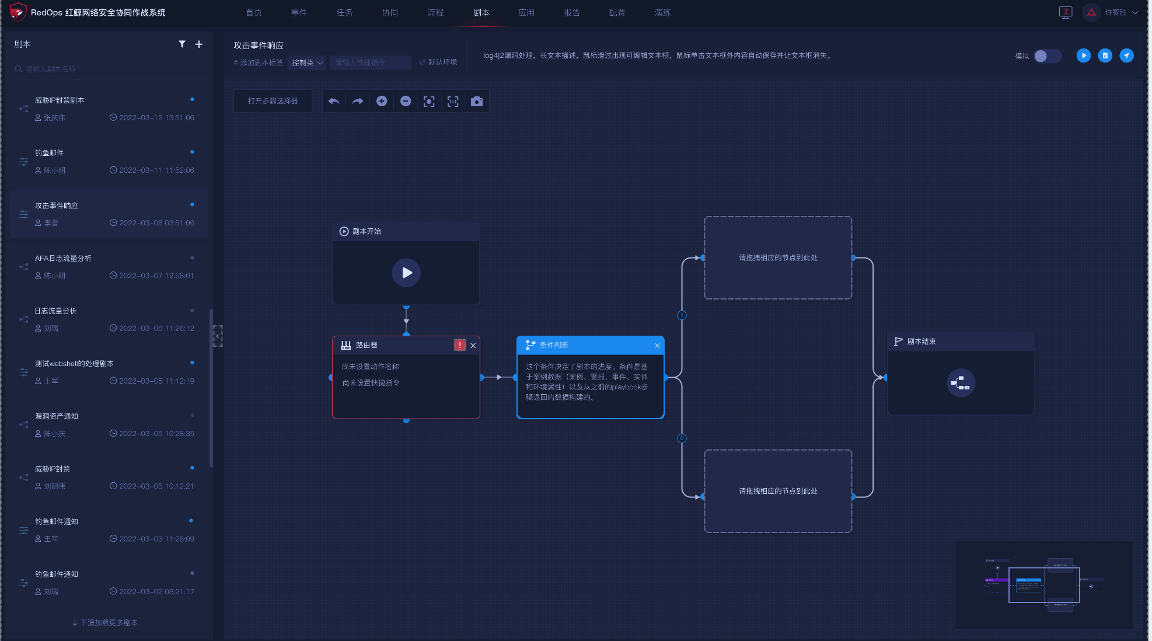Image resolution: width=1152 pixels, height=641 pixels.
Task: Click branch marker 1 on connector
Action: (x=682, y=315)
